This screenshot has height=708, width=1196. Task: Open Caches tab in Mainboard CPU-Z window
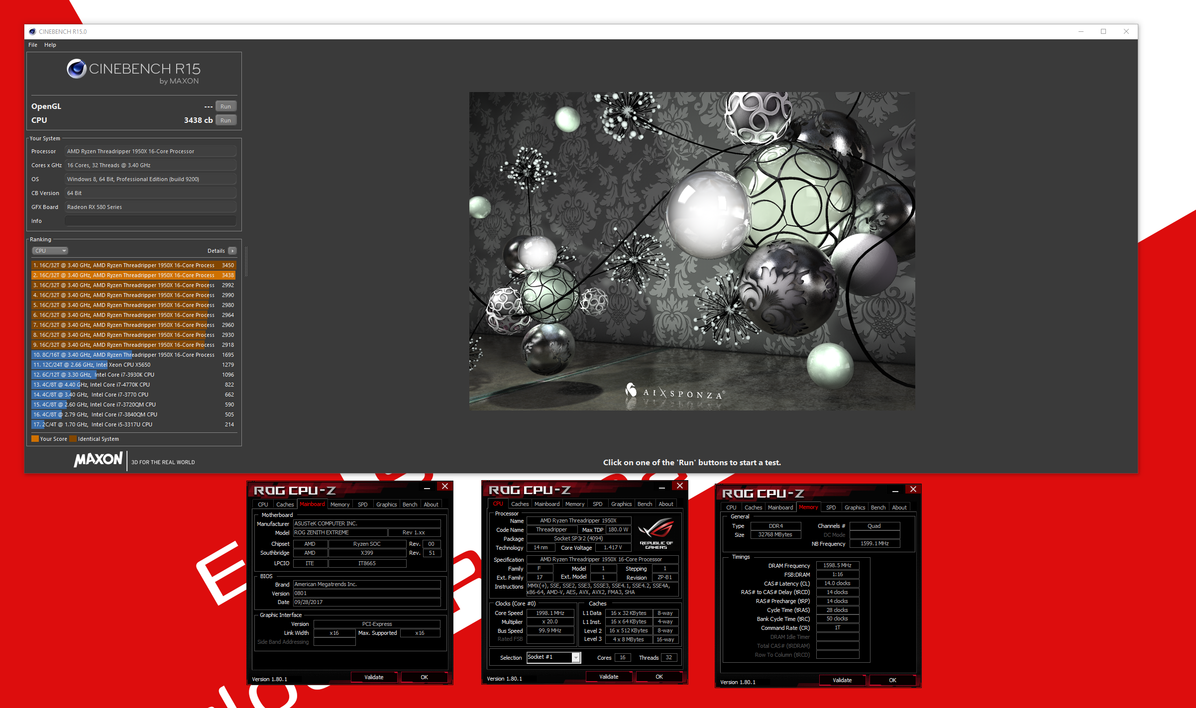tap(285, 505)
